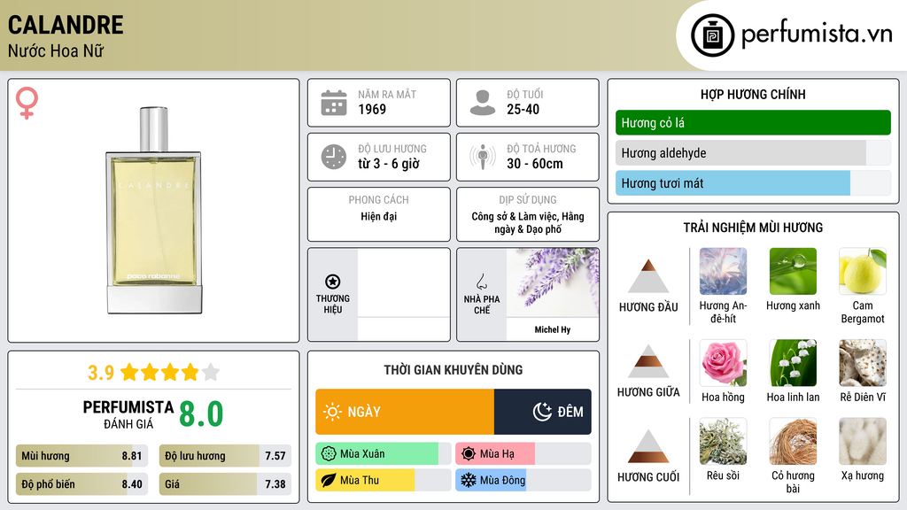Click the launch year value 1969
The height and width of the screenshot is (510, 907).
coord(372,109)
